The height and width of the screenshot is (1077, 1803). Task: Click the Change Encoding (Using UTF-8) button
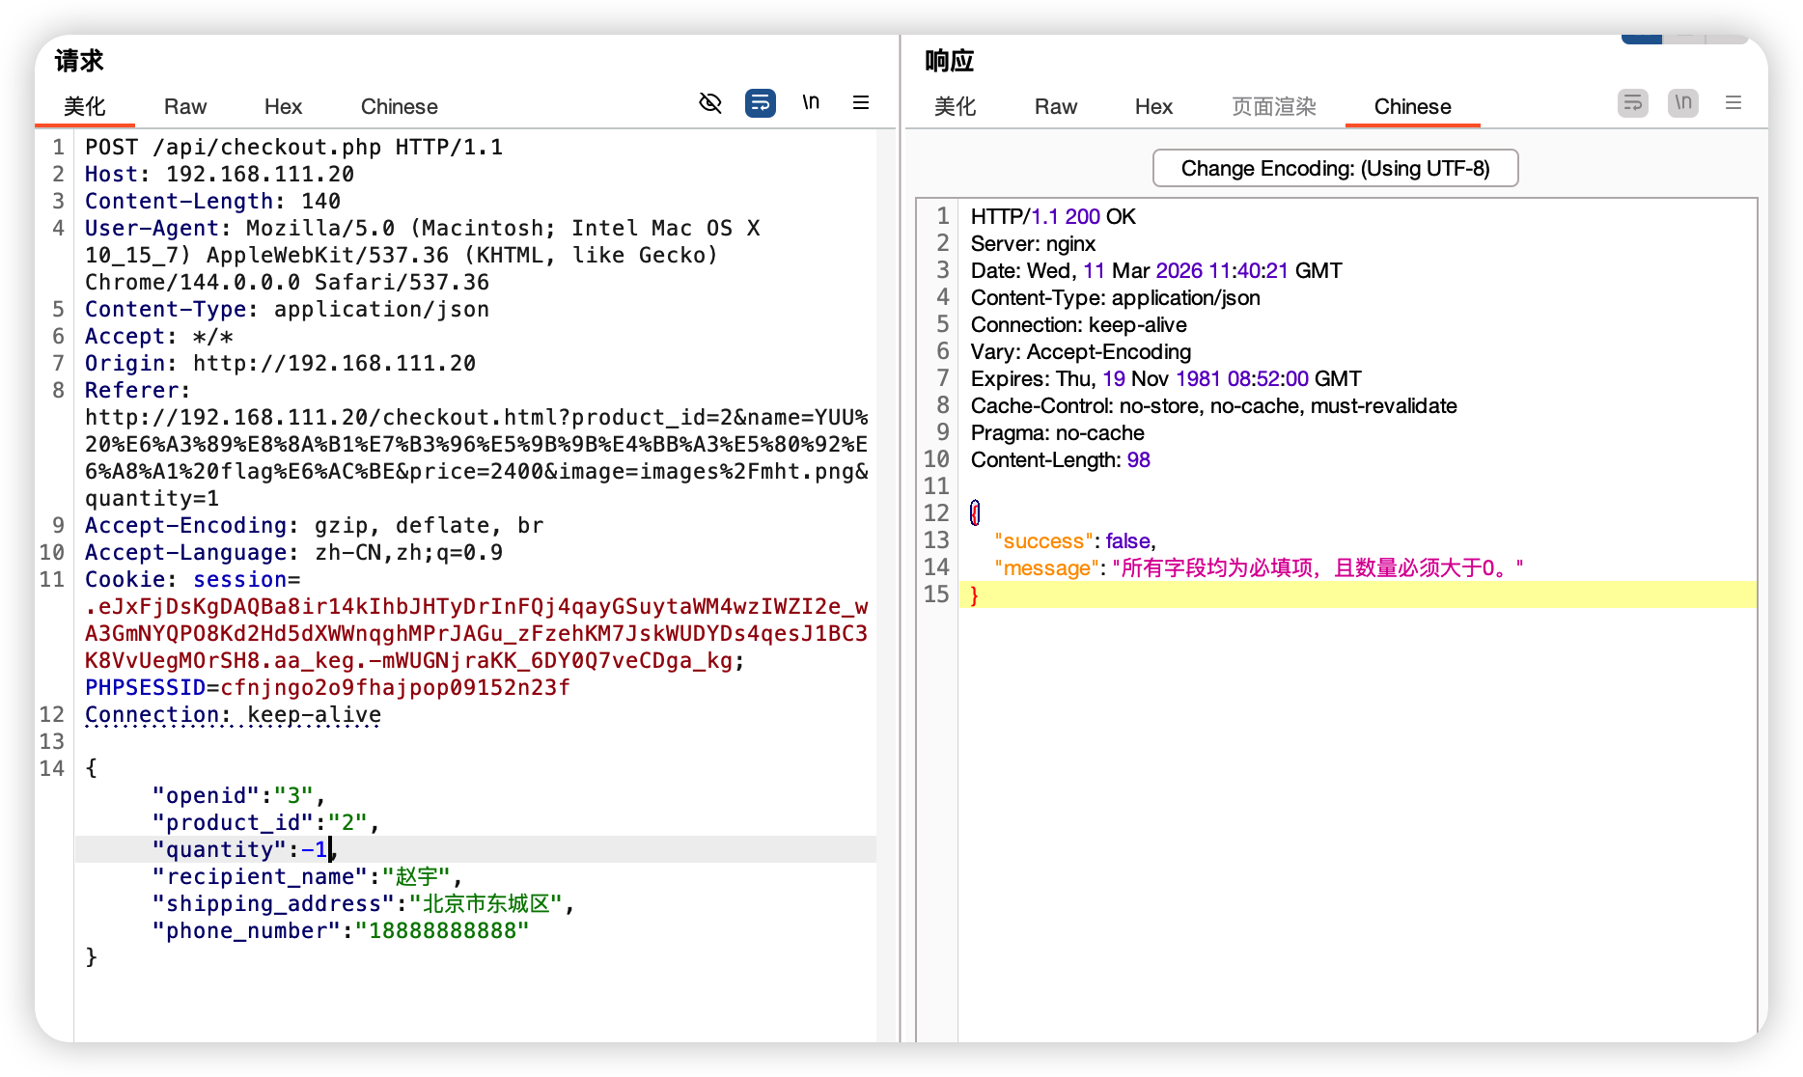click(1335, 169)
